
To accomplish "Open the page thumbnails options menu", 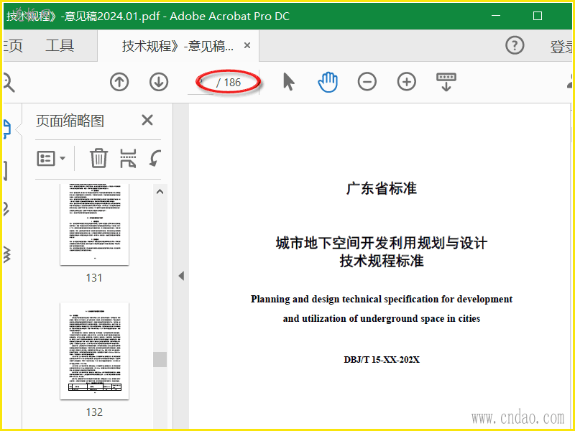I will 51,159.
